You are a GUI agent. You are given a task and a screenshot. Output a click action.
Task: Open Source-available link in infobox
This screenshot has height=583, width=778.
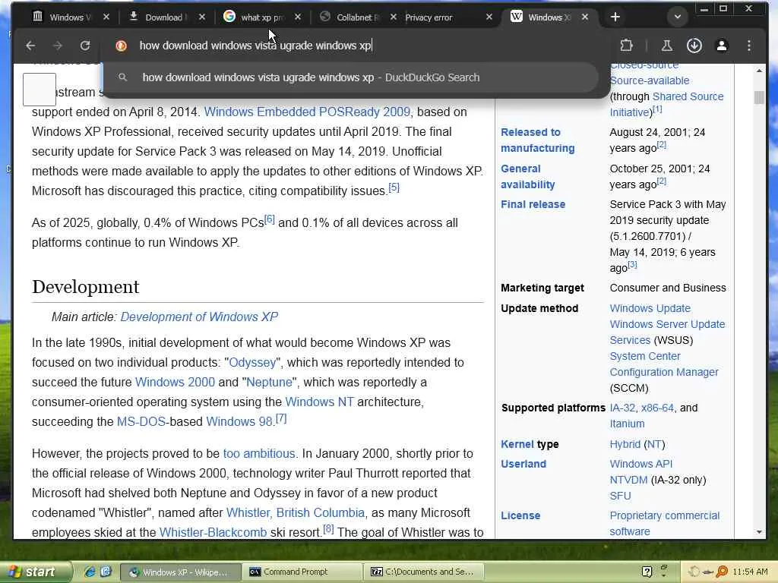(x=649, y=80)
